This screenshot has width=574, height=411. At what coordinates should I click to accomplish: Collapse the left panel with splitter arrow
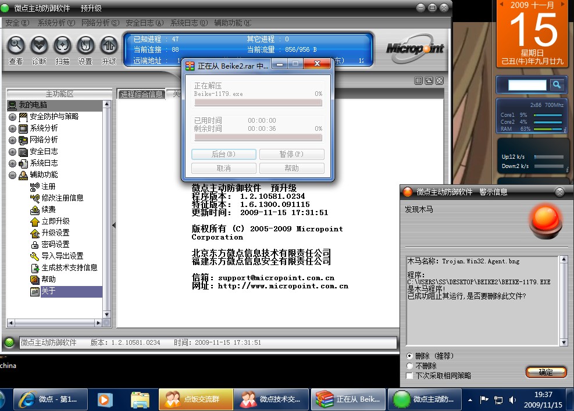click(114, 225)
